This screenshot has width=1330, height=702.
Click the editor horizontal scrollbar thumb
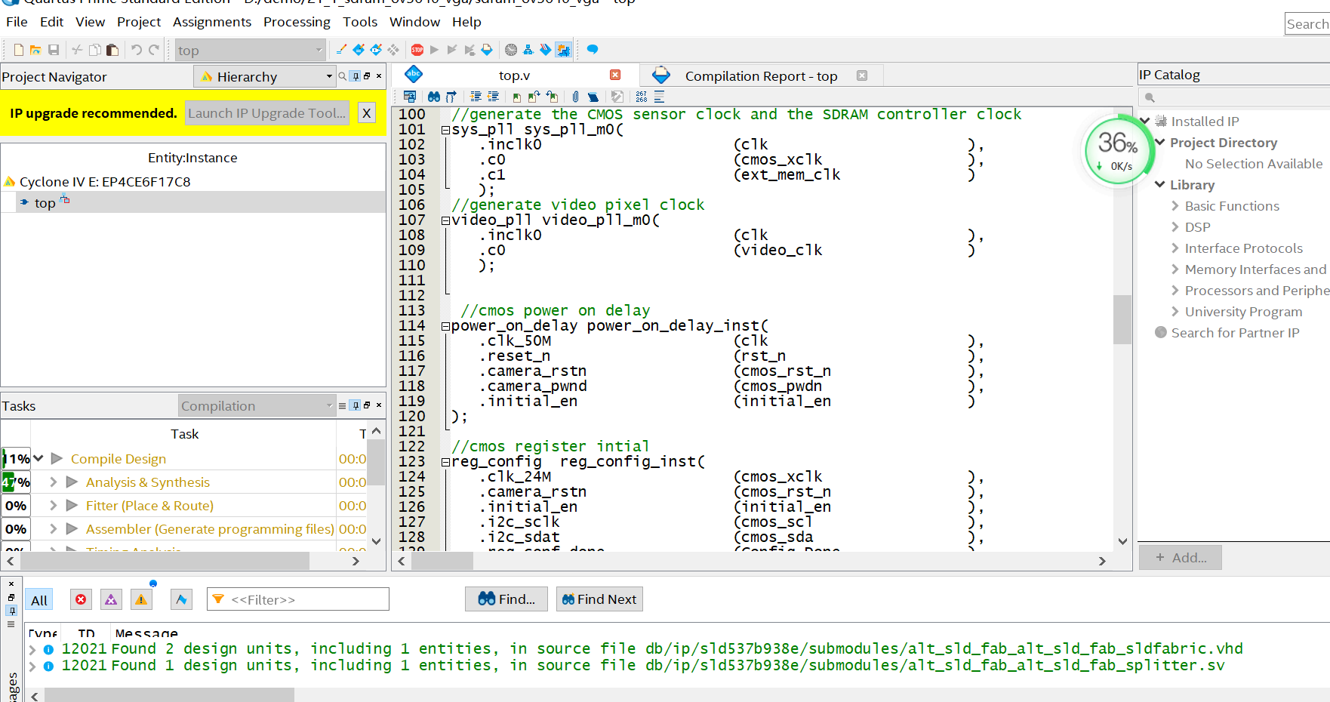[441, 561]
